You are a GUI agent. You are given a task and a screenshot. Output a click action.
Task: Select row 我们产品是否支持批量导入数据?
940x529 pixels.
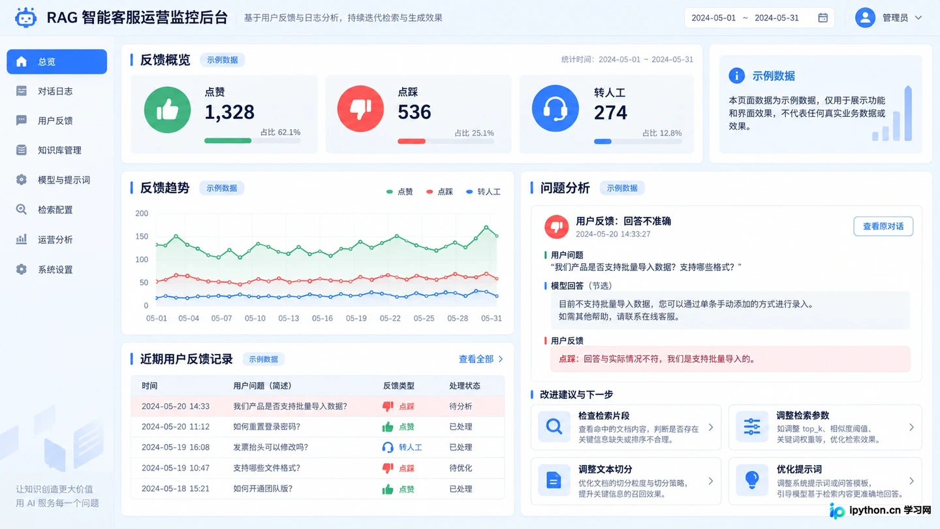click(318, 406)
